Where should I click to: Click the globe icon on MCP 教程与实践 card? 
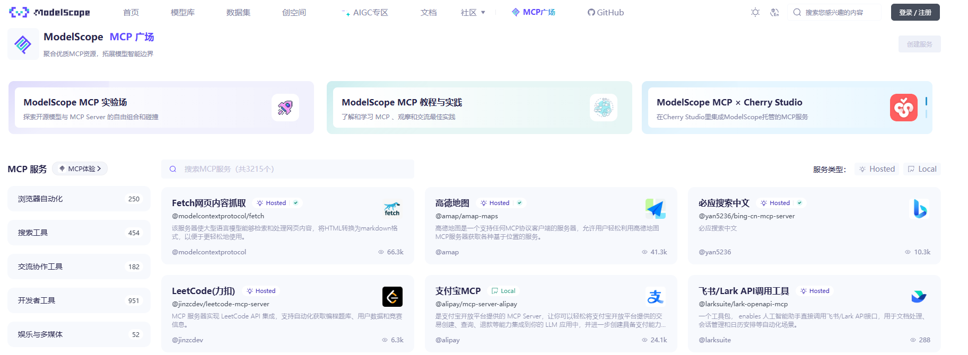tap(604, 108)
